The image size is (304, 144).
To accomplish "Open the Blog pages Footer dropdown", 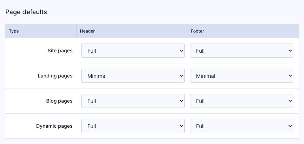I will pyautogui.click(x=241, y=101).
